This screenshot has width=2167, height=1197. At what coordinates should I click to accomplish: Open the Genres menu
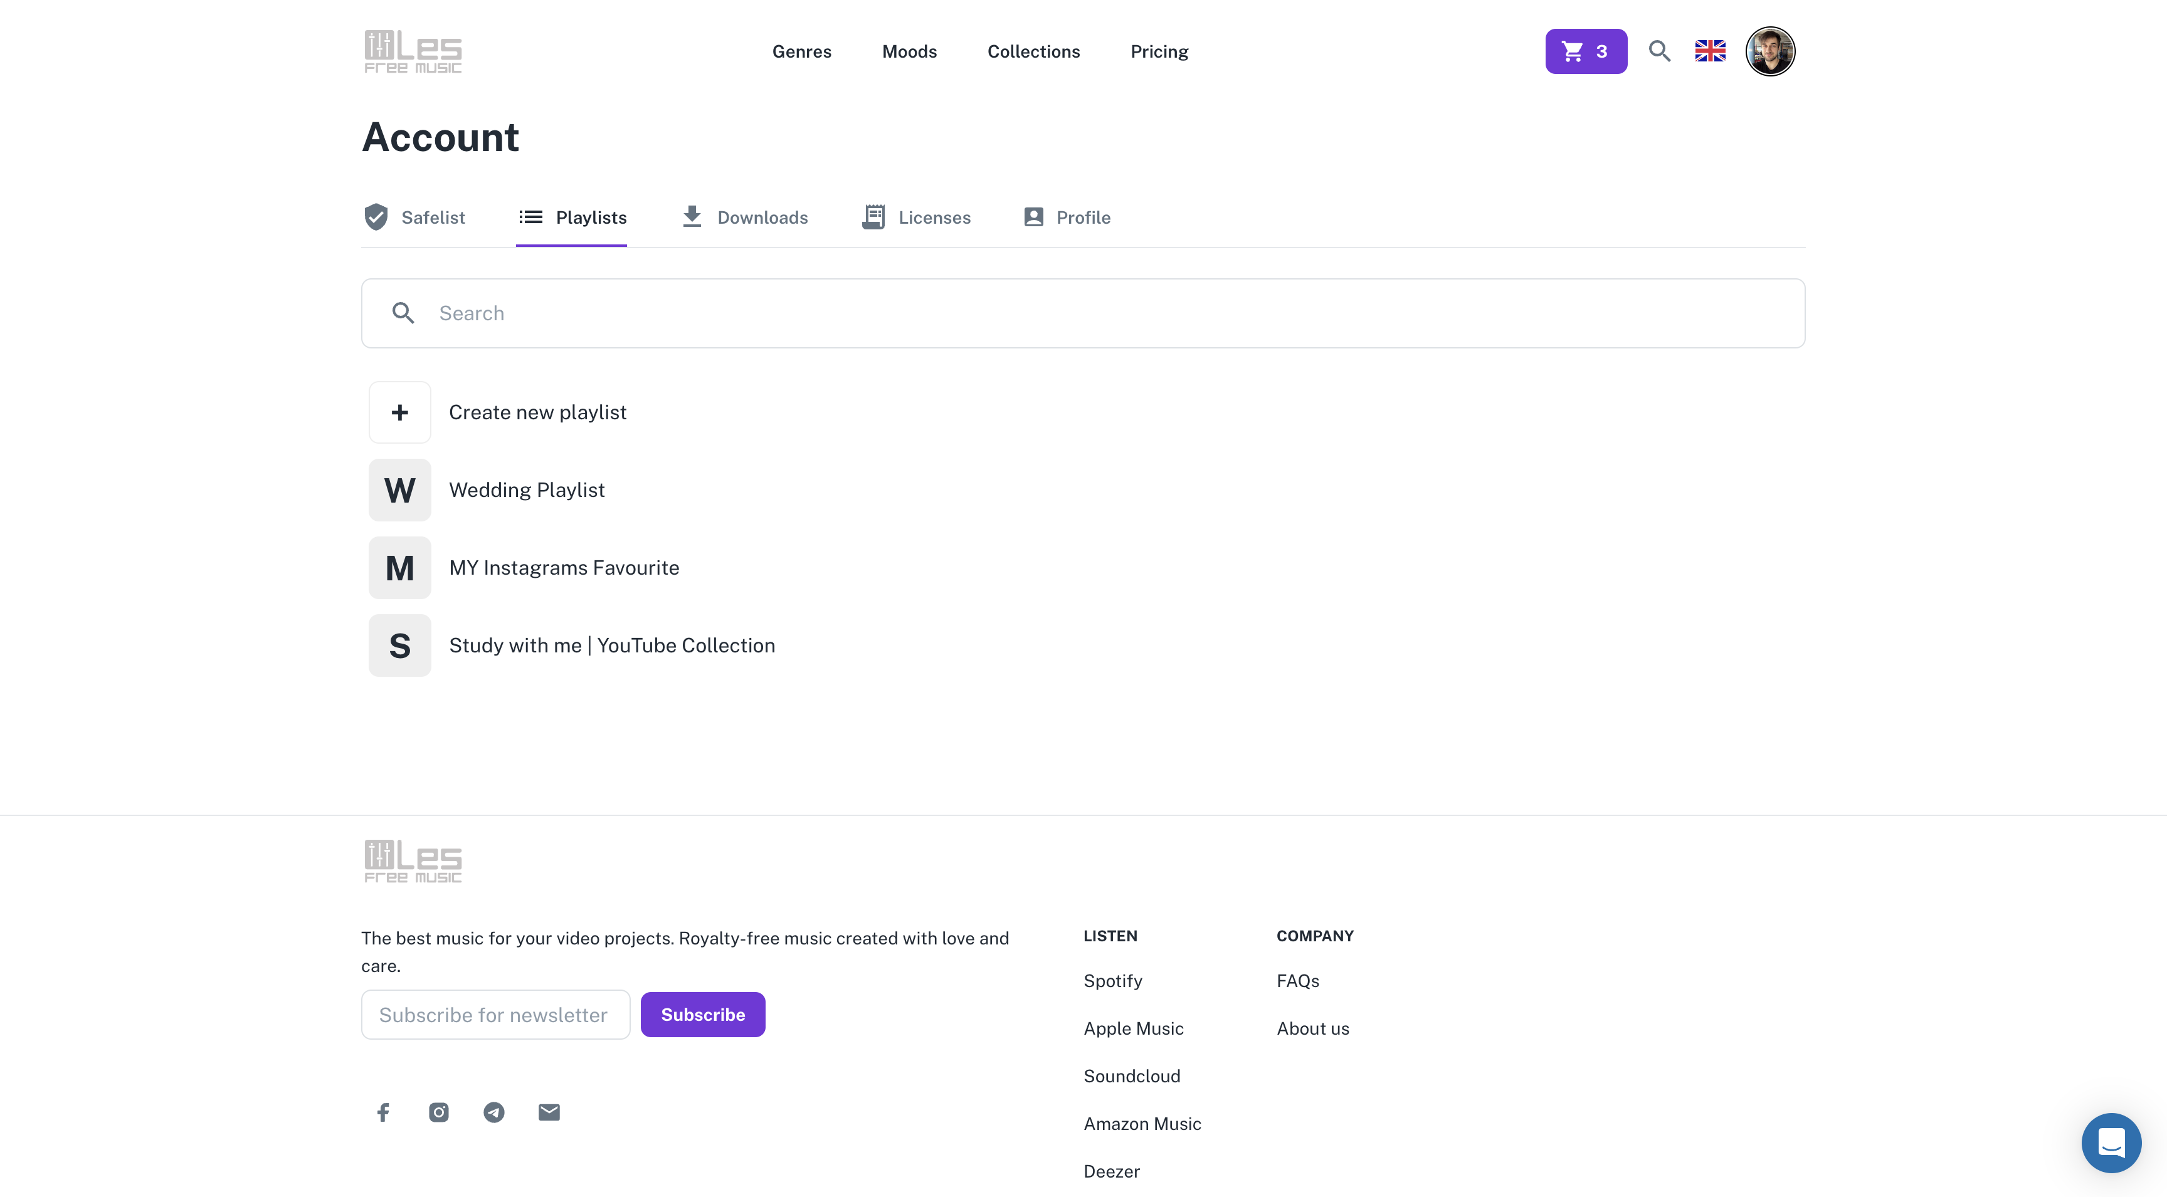(x=802, y=51)
